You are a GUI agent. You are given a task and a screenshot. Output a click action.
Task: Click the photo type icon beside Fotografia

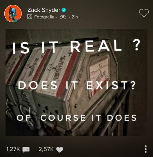tap(30, 17)
